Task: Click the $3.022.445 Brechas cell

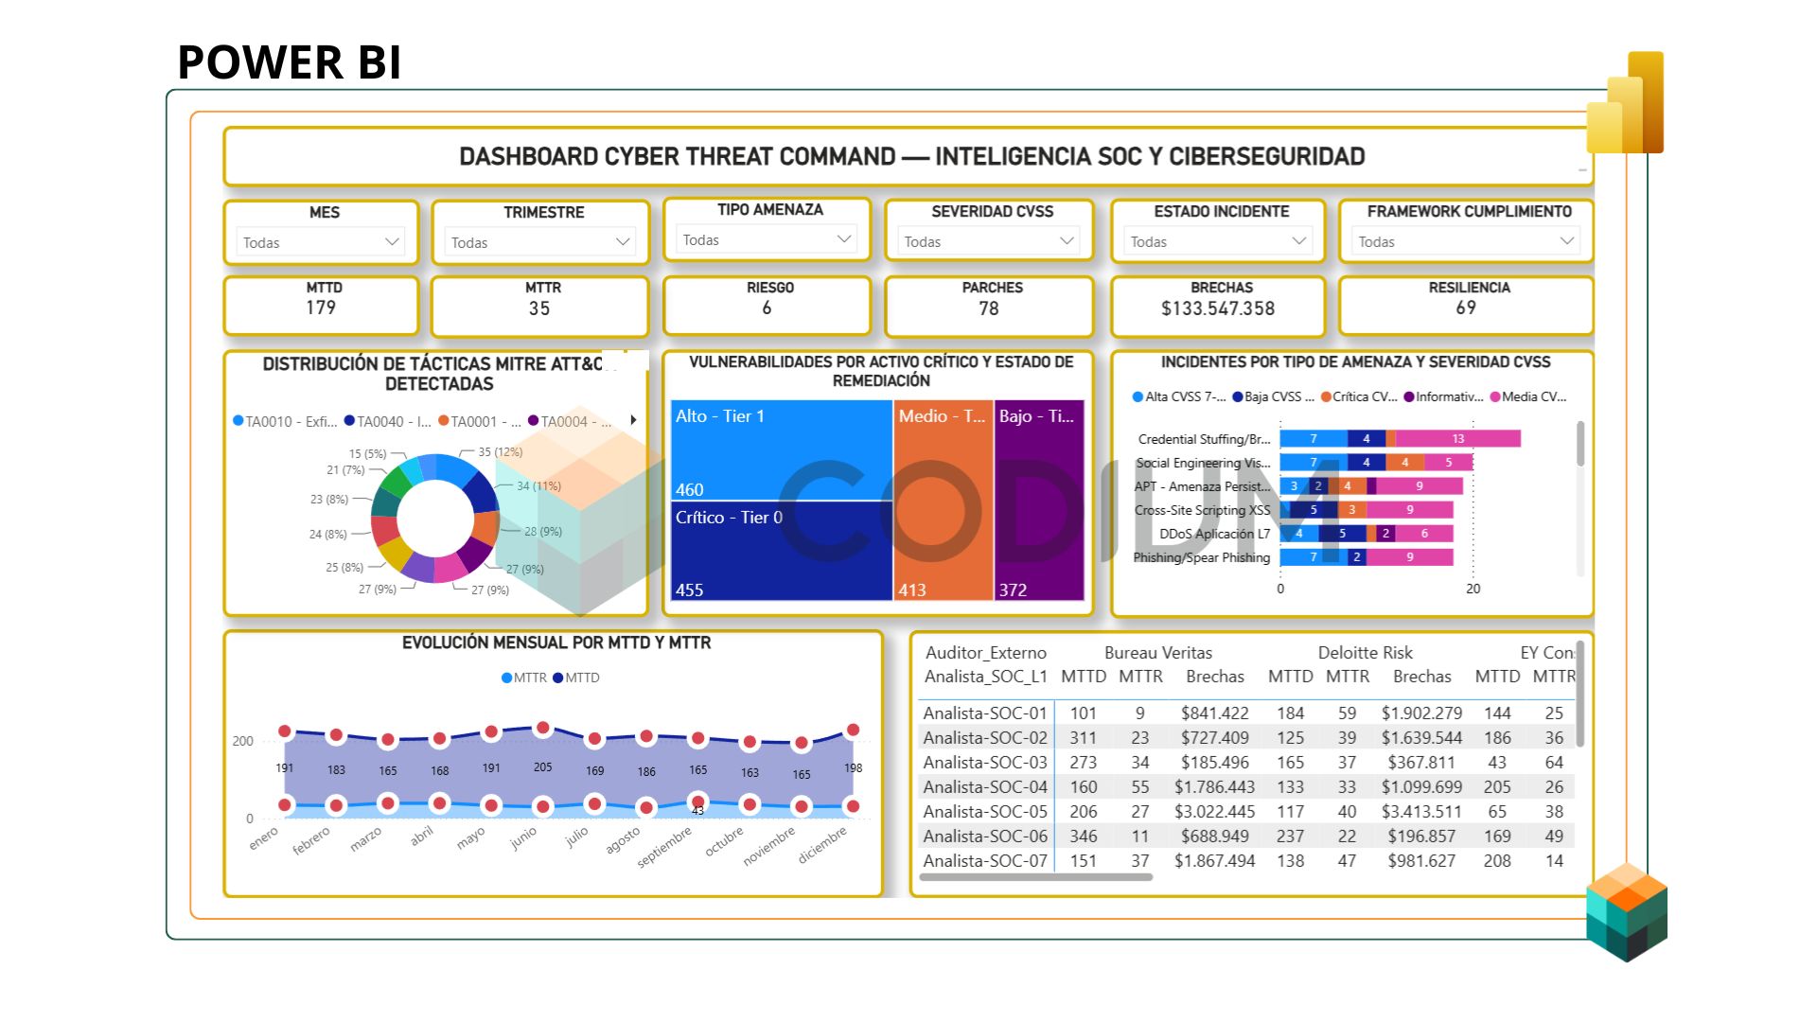Action: (1214, 812)
